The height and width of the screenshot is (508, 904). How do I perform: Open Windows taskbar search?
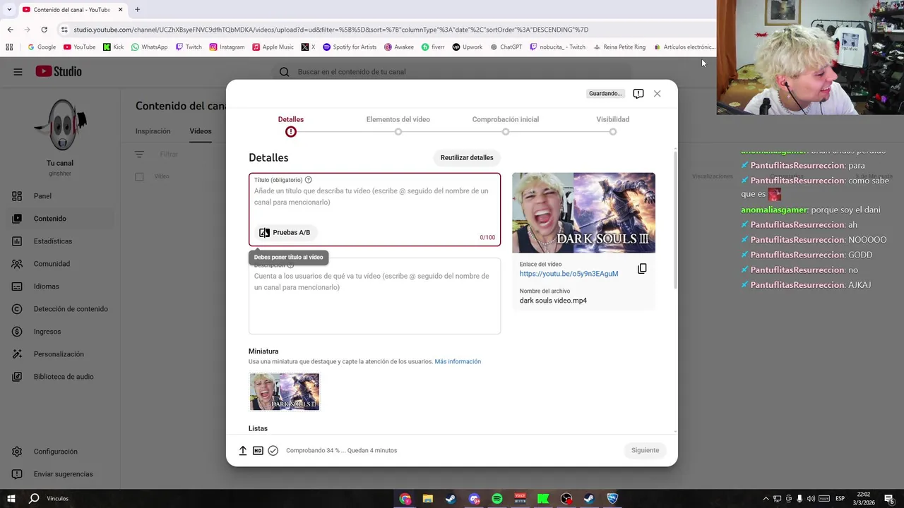34,499
